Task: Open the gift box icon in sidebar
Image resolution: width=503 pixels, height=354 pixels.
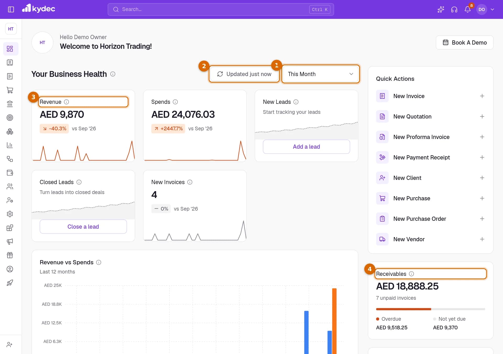Action: click(x=10, y=255)
